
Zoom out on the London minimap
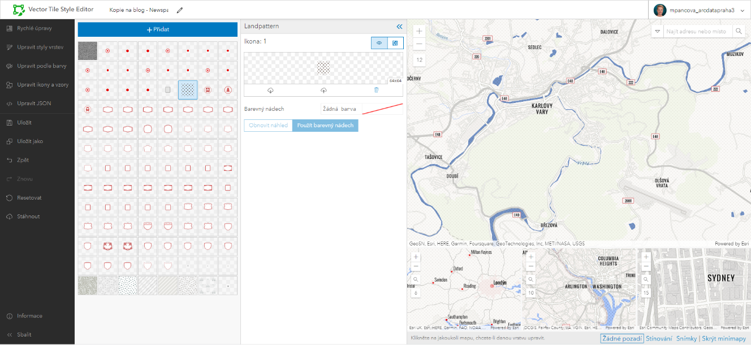[x=416, y=266]
